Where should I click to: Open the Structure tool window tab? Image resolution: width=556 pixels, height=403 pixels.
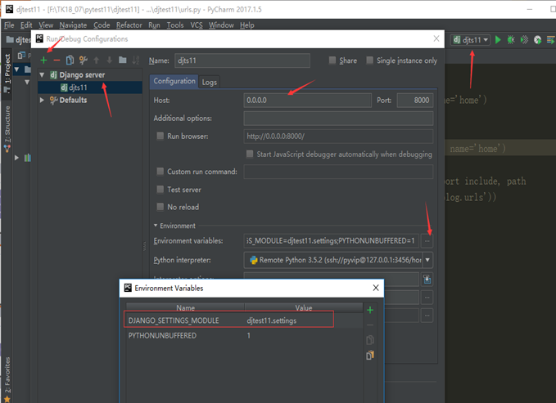point(7,128)
